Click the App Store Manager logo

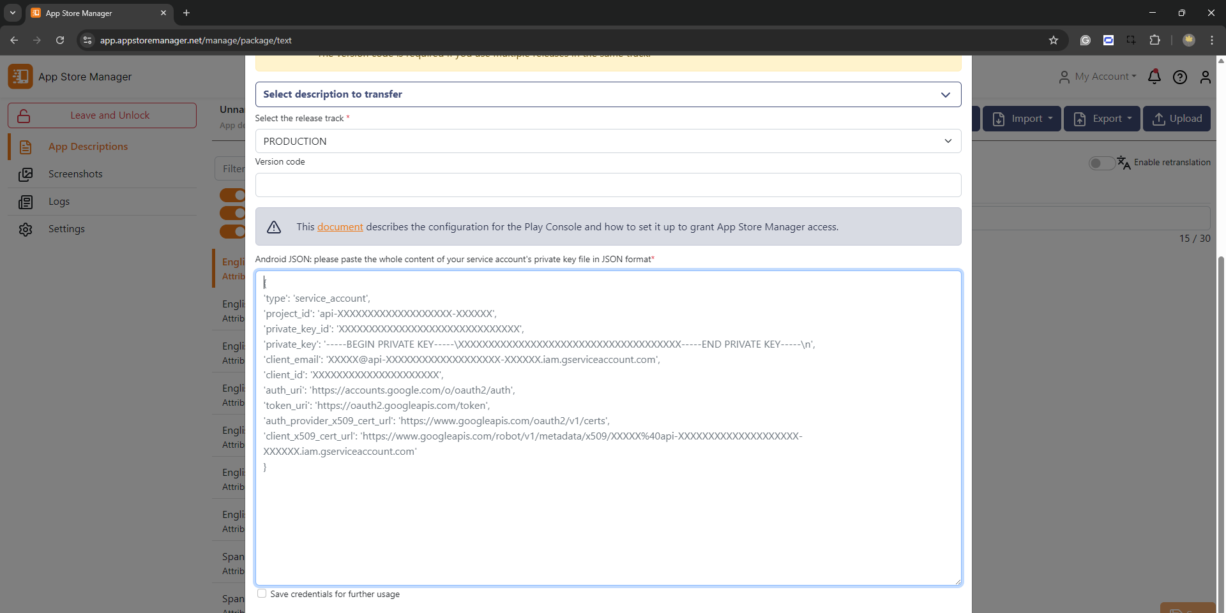[20, 77]
